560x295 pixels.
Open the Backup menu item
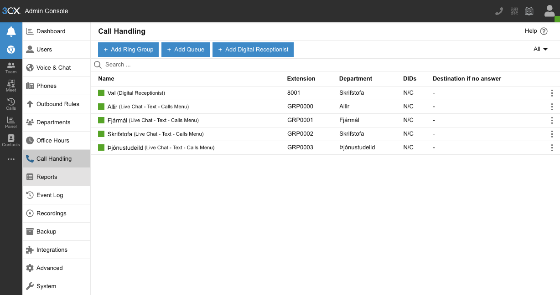click(57, 232)
